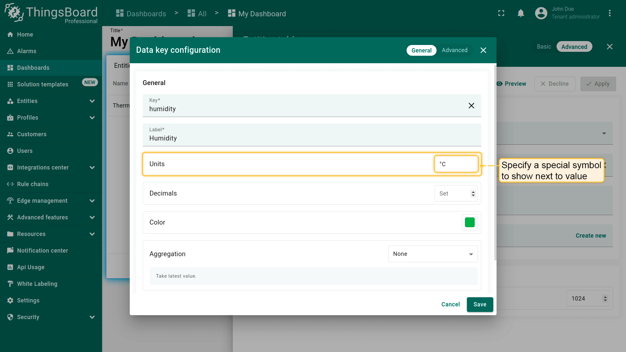The image size is (626, 352).
Task: Click Cancel in the dialog
Action: pyautogui.click(x=450, y=304)
